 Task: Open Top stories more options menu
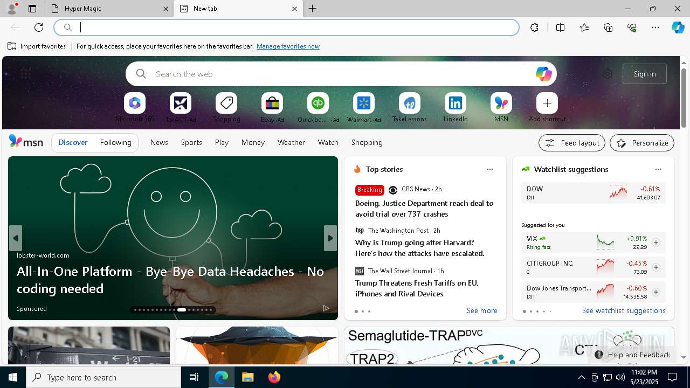(x=490, y=169)
